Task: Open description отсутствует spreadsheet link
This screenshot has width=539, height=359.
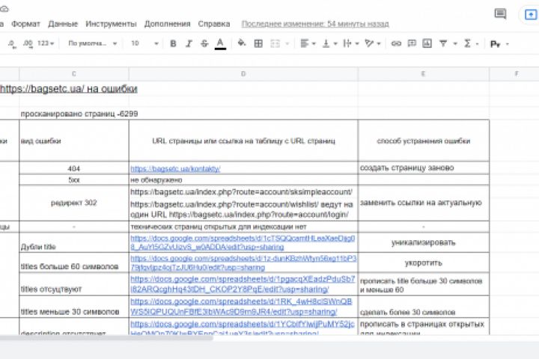Action: pos(243,328)
